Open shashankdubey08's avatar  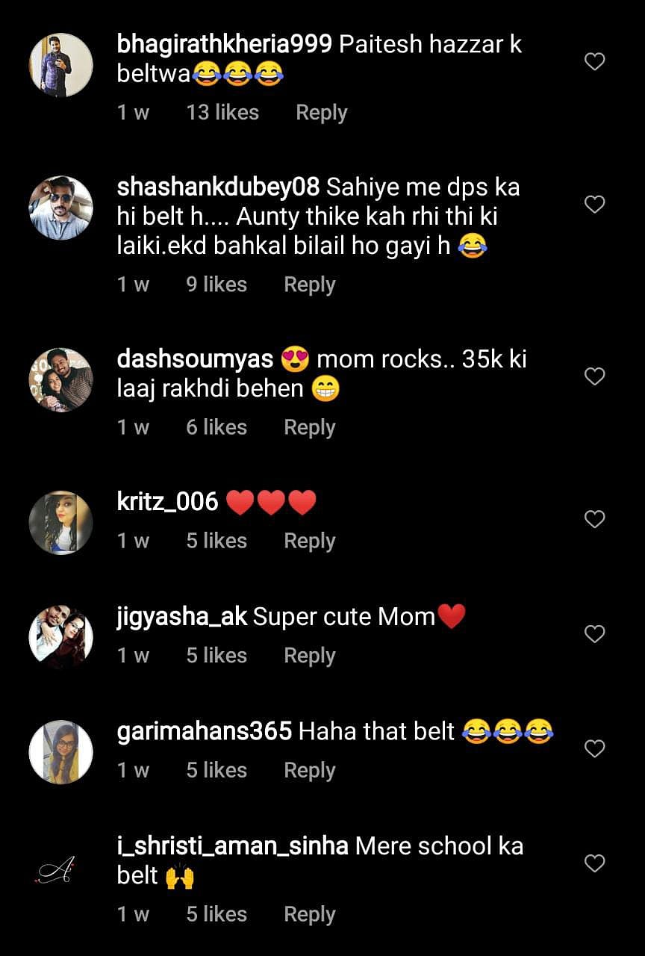pos(60,208)
